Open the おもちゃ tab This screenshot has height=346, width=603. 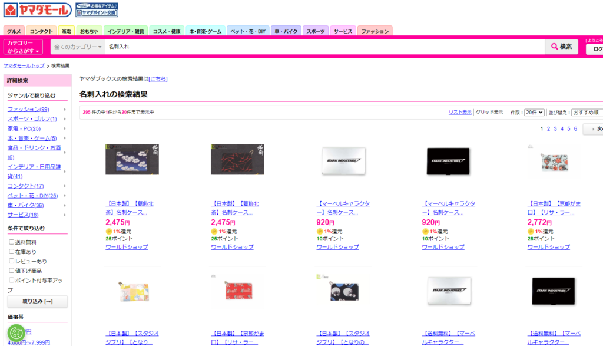coord(89,31)
